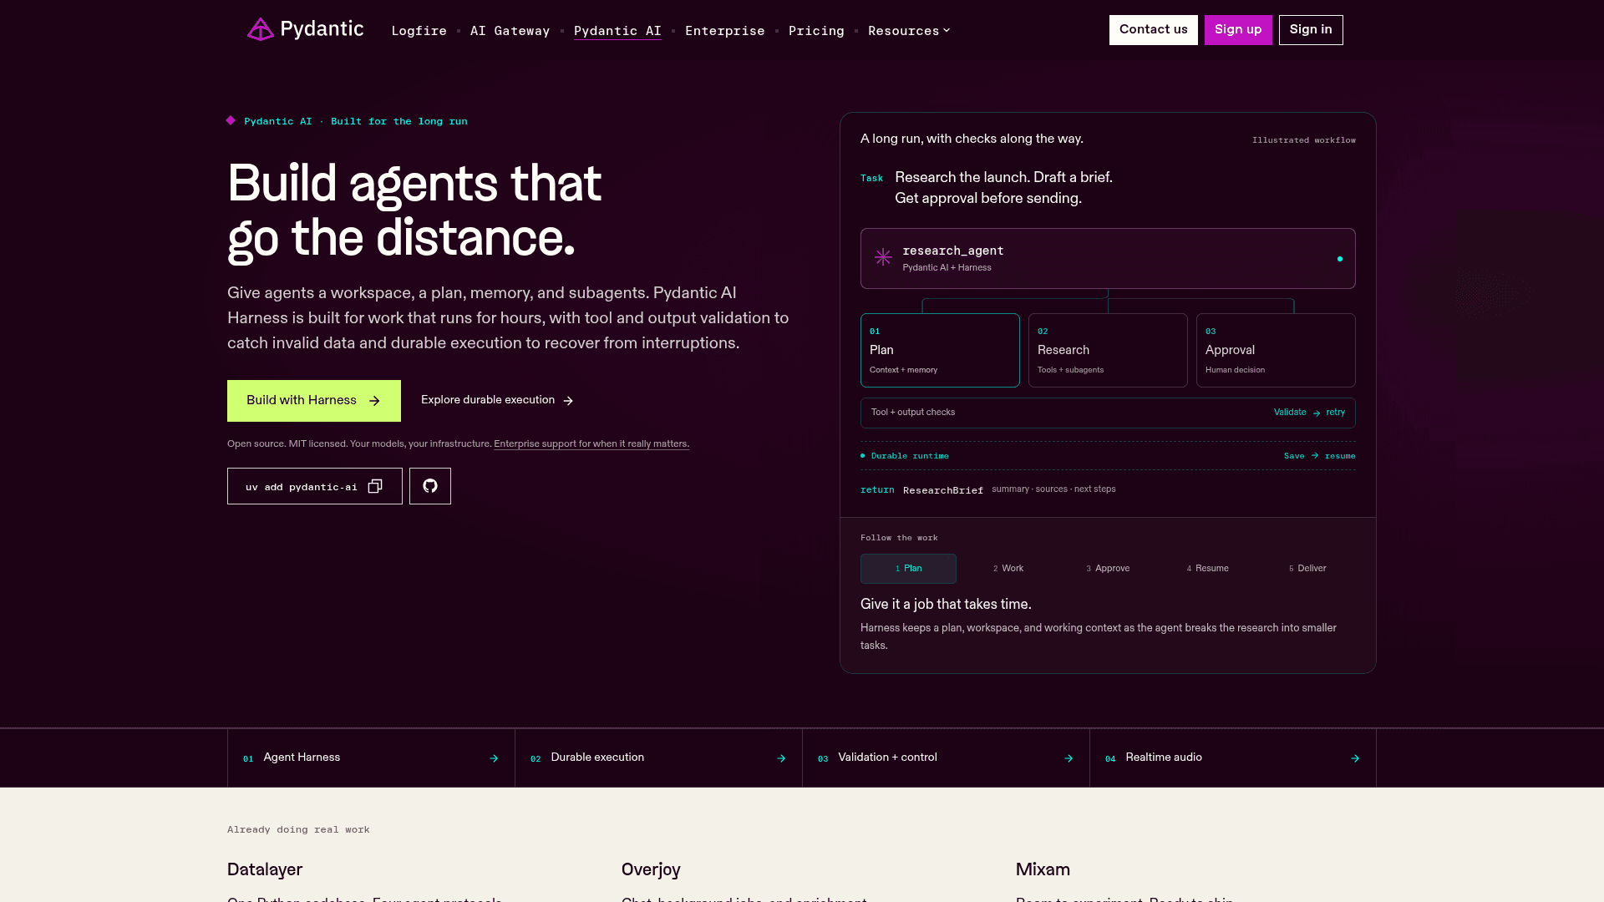This screenshot has width=1604, height=902.
Task: Open the Enterprise nav item
Action: coord(725,31)
